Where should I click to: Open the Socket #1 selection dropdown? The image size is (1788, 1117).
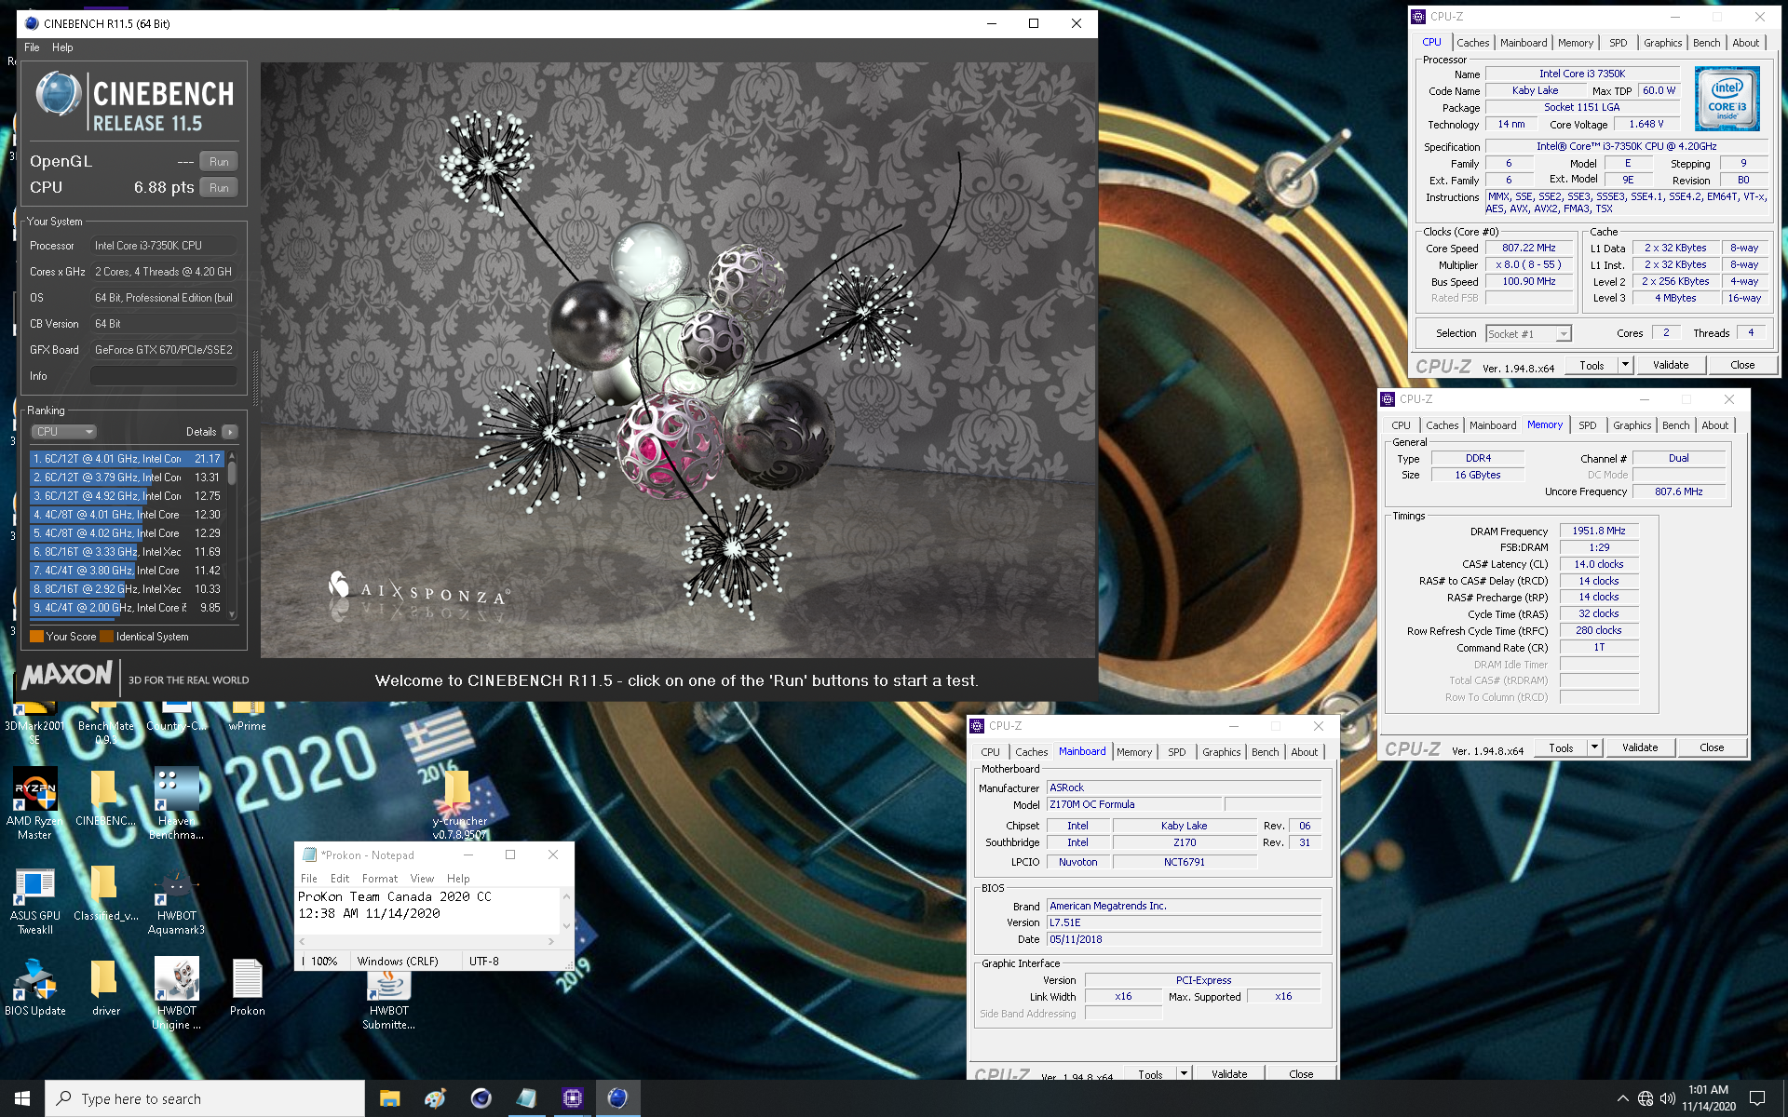click(x=1528, y=333)
